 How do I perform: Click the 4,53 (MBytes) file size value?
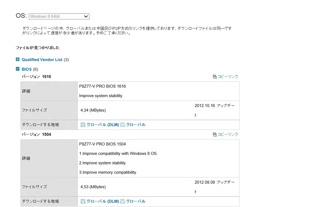(93, 187)
